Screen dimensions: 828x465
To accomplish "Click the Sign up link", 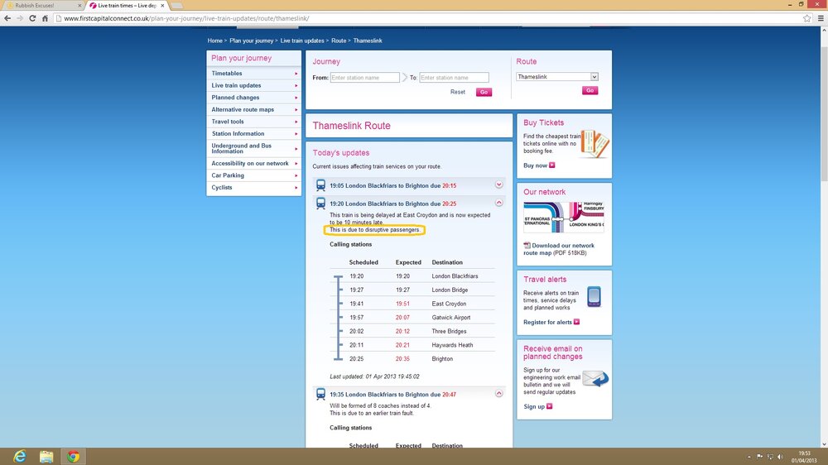I will pyautogui.click(x=534, y=407).
